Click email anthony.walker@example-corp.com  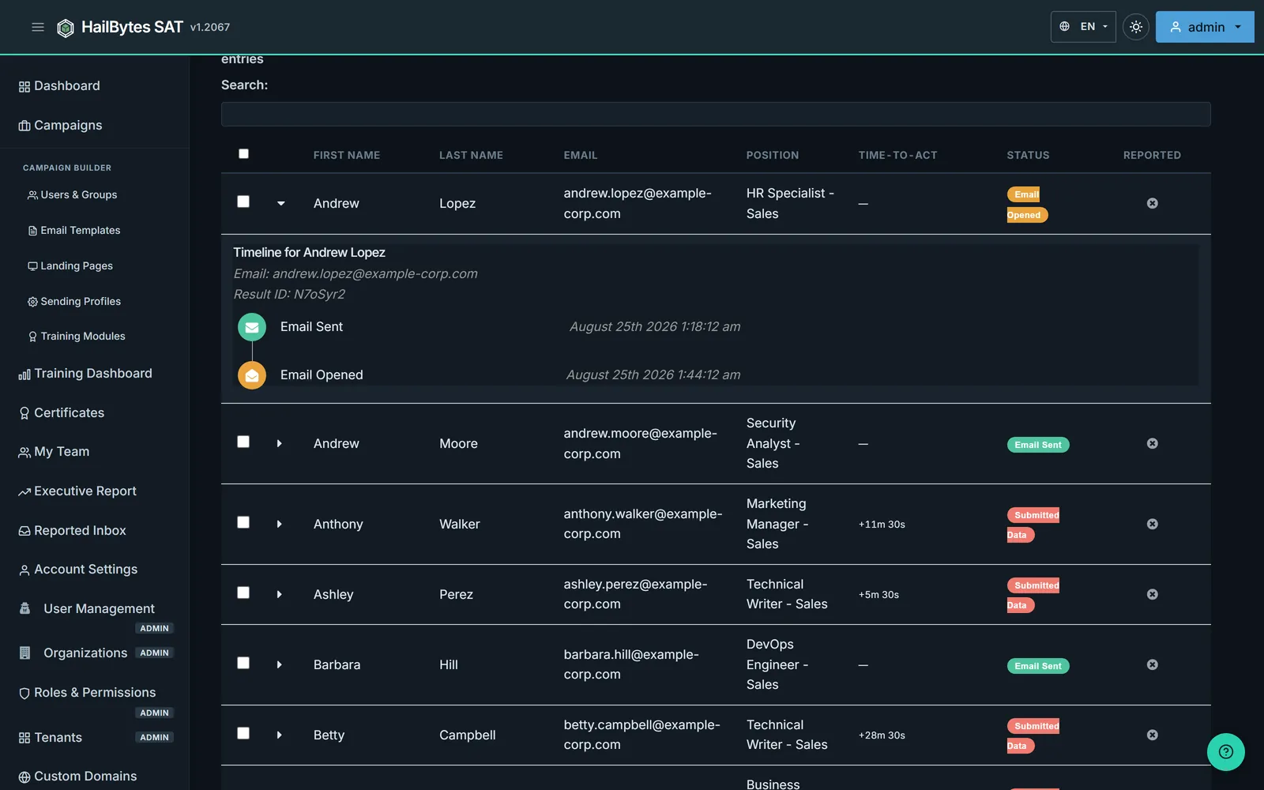tap(643, 525)
